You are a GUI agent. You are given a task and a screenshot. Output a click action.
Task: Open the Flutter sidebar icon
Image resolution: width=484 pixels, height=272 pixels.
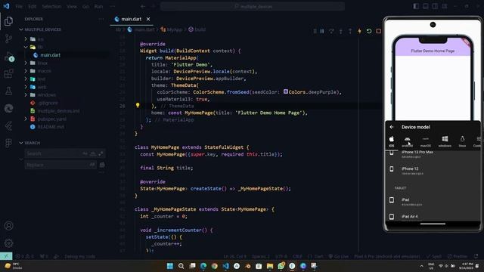[8, 125]
